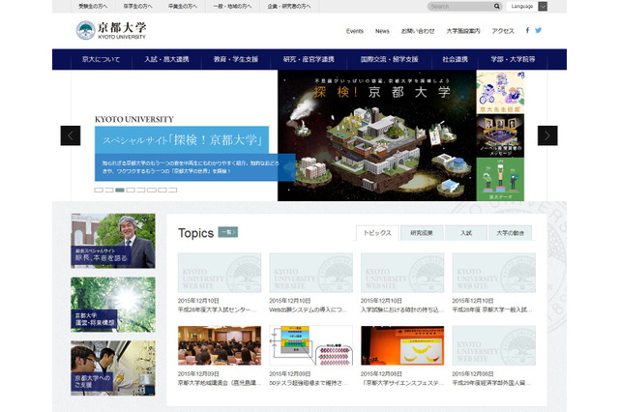Open the green 京大データ thumbnail
The width and height of the screenshot is (619, 412).
click(x=500, y=179)
